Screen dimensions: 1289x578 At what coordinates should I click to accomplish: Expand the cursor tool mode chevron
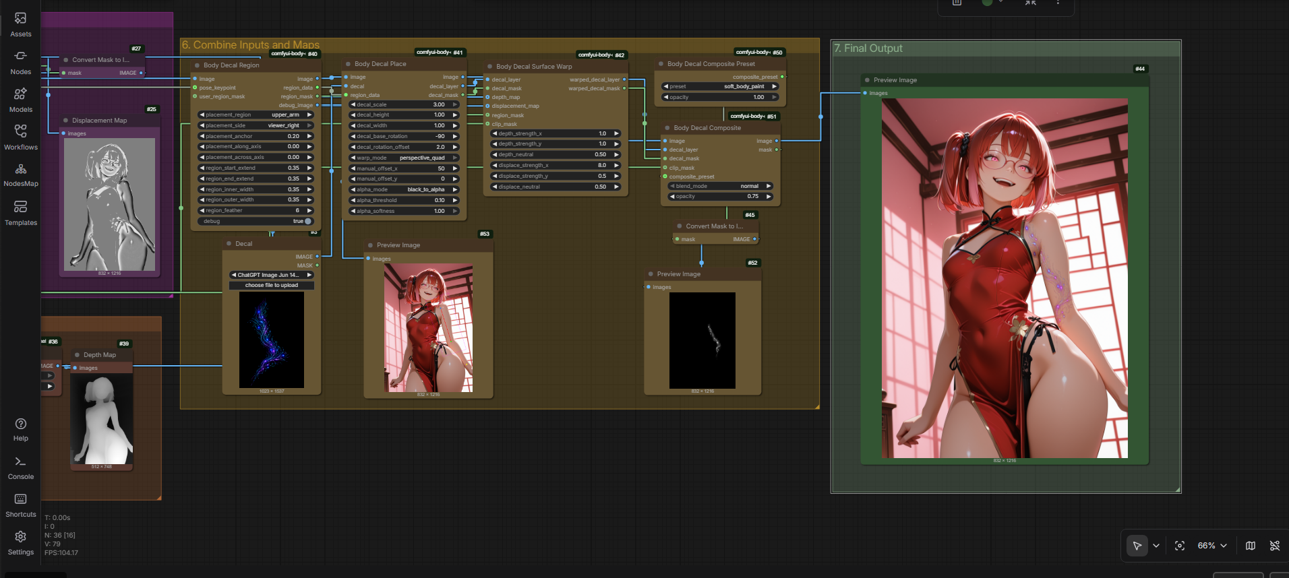coord(1156,546)
